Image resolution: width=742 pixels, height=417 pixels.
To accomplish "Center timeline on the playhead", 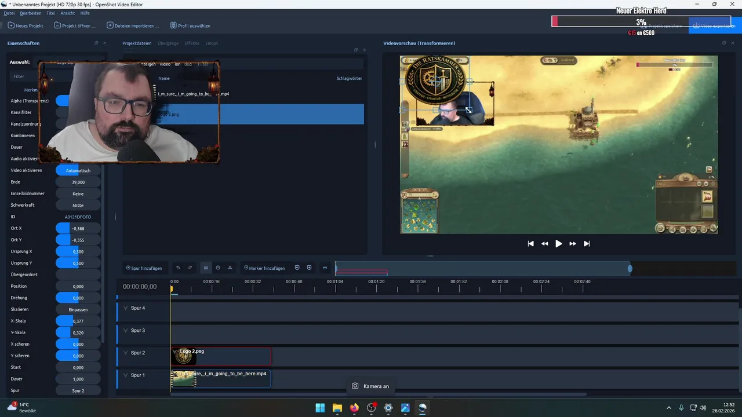I will click(325, 268).
